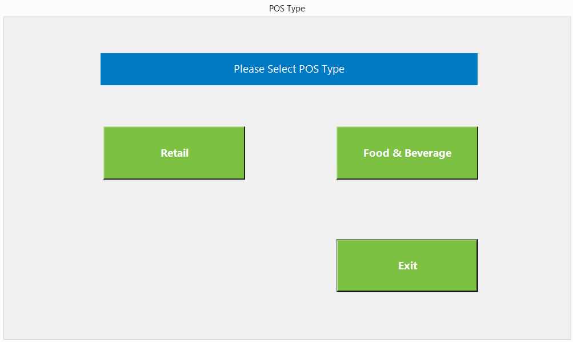
Task: Exit the POS Type selection screen
Action: click(x=407, y=266)
